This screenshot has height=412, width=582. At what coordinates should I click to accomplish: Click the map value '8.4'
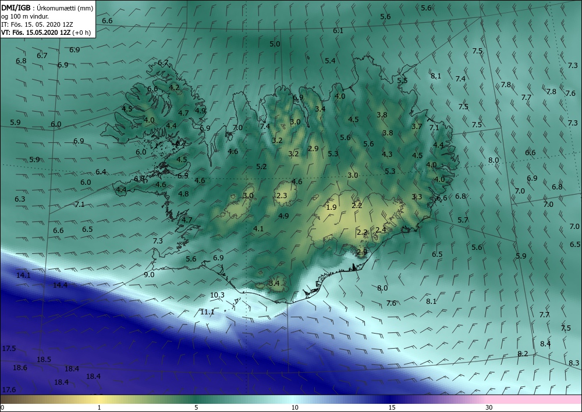[545, 343]
